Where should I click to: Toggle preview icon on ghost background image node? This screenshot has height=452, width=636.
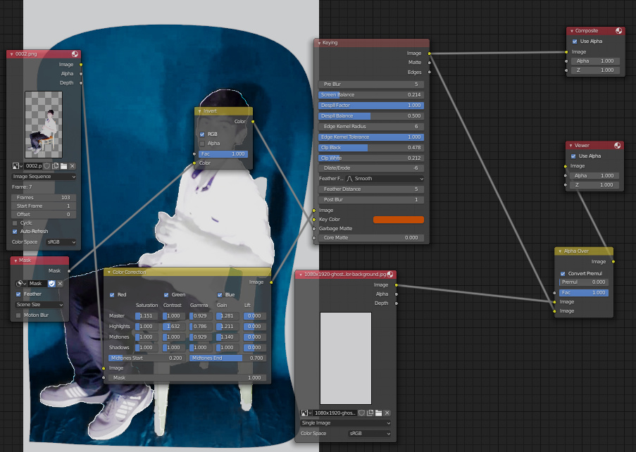pyautogui.click(x=390, y=275)
